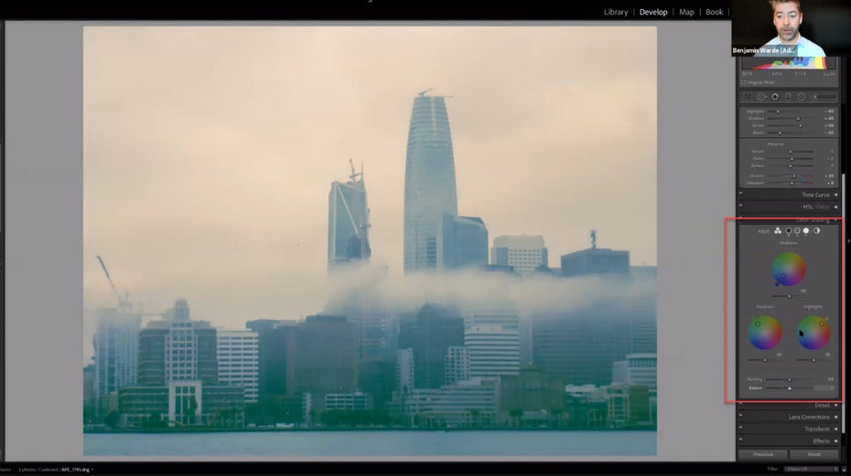Toggle Midtones color grading eye icon
The height and width of the screenshot is (476, 851).
pos(803,291)
